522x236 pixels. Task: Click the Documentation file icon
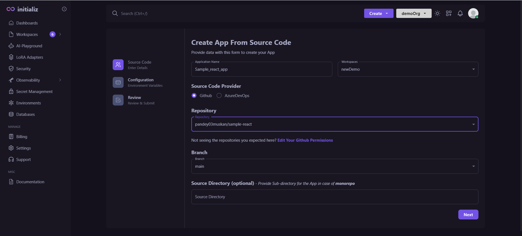[x=11, y=182]
